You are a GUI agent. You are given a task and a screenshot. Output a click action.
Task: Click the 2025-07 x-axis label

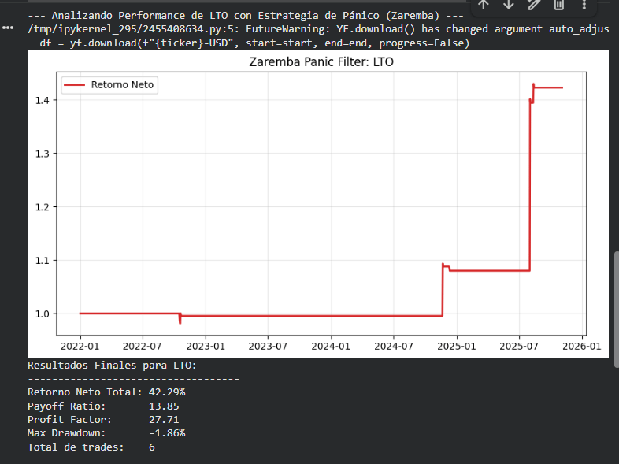click(x=519, y=347)
